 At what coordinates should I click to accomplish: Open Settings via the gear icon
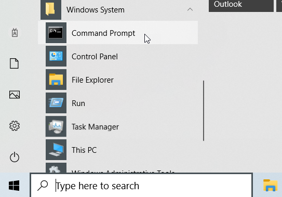coord(15,126)
